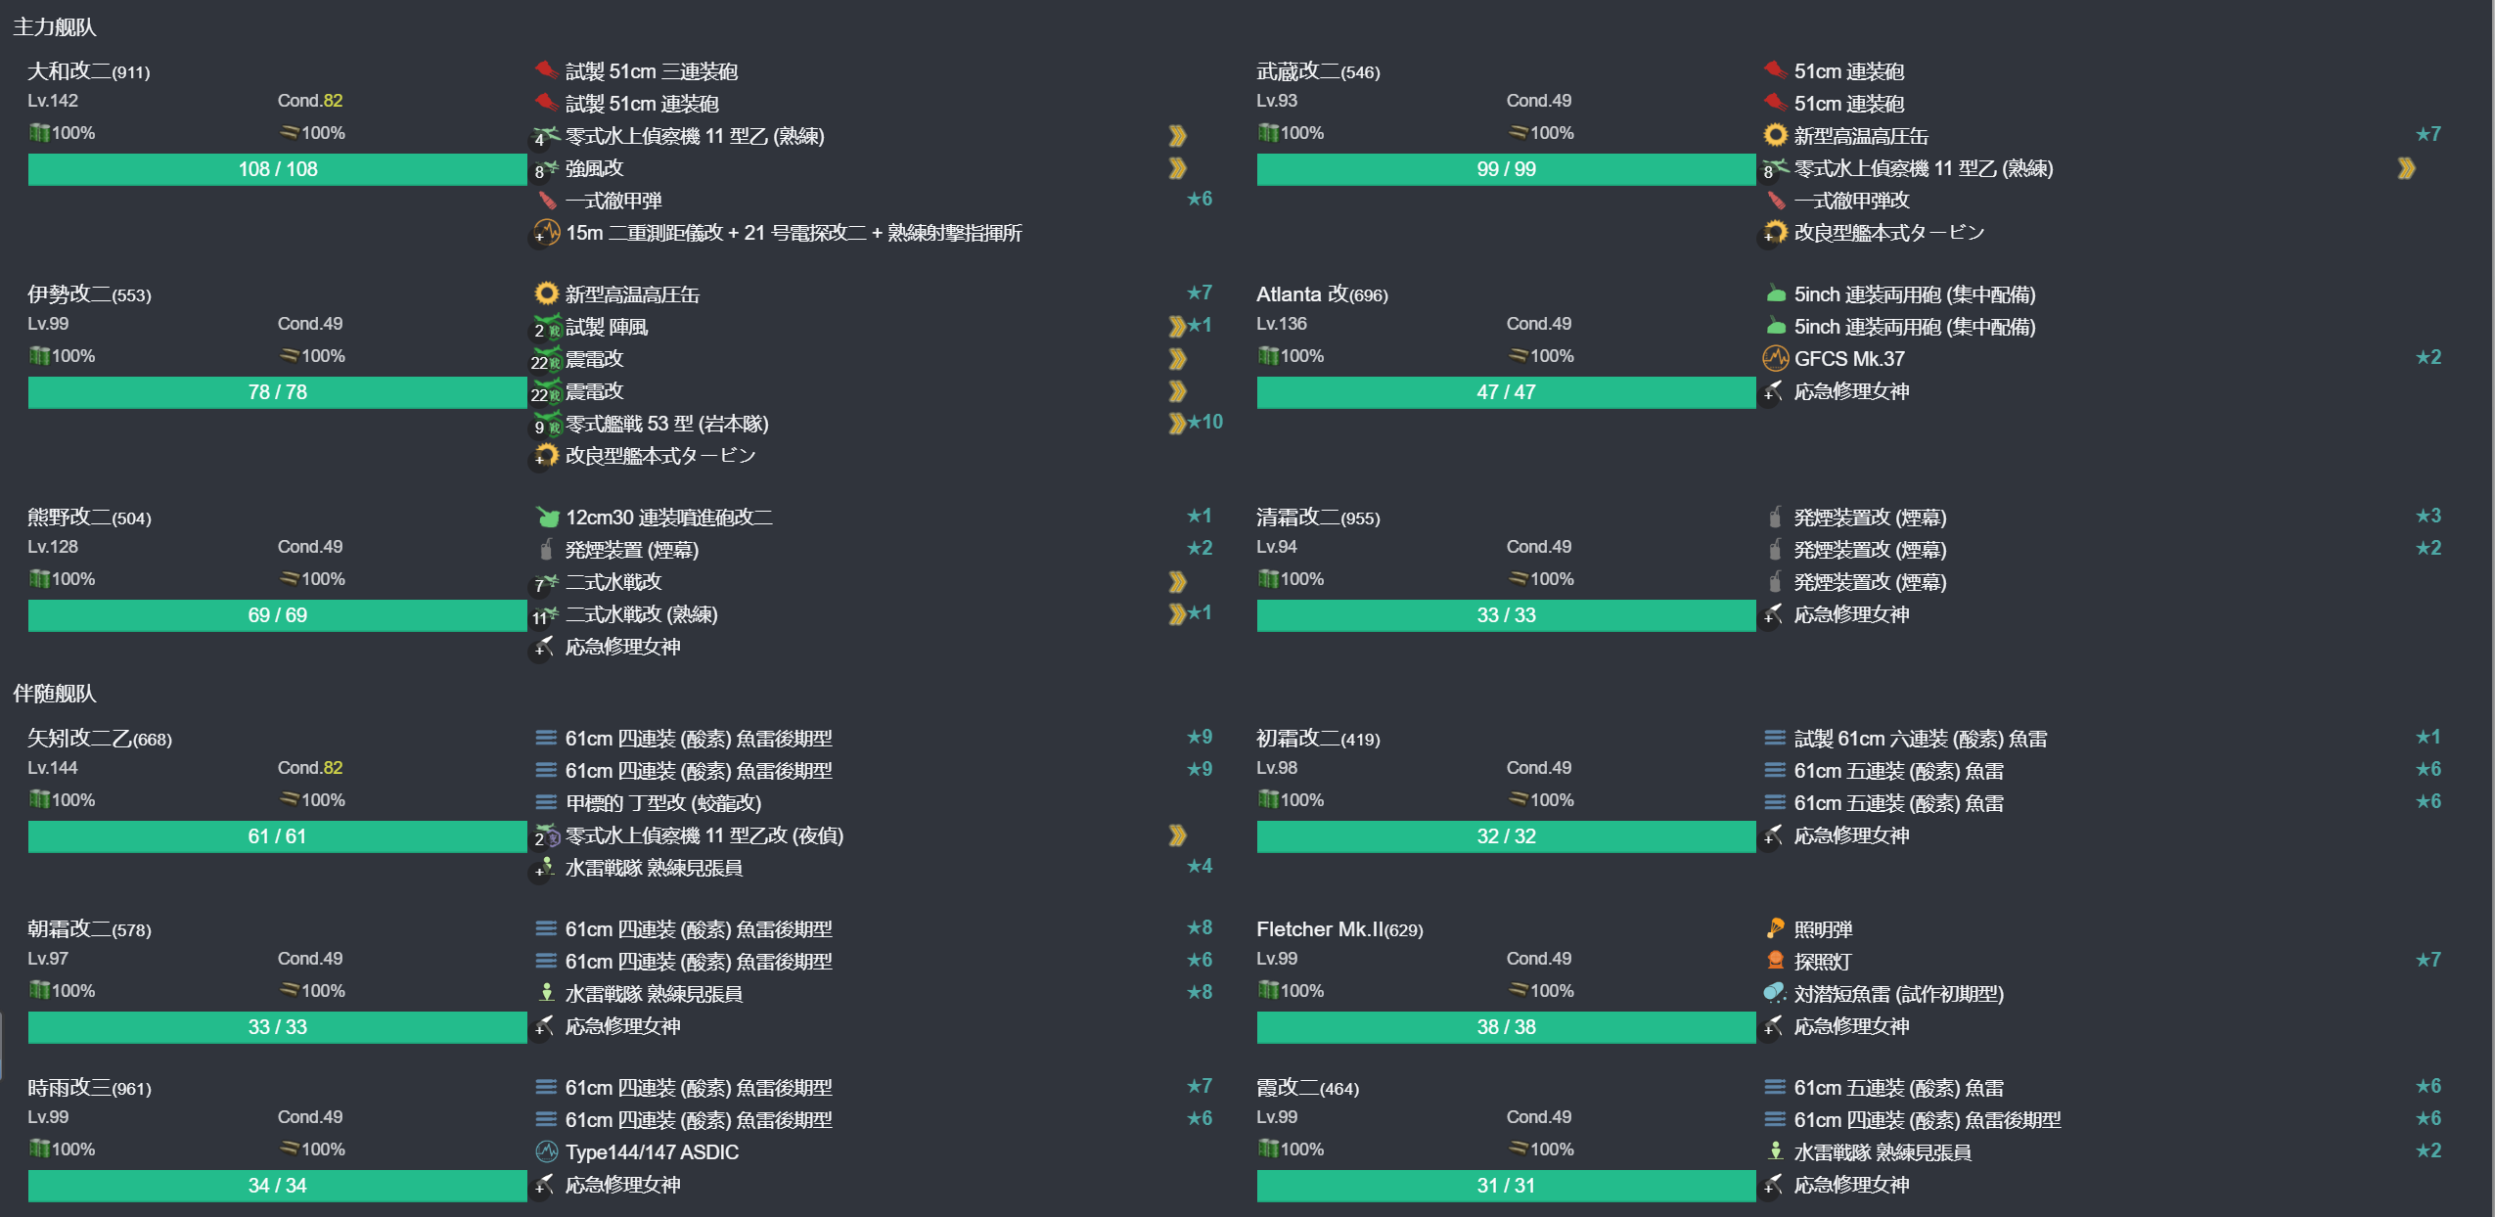Viewport: 2495px width, 1217px height.
Task: Open the ship entry Fletcher Mk.II(629)
Action: tap(1340, 929)
